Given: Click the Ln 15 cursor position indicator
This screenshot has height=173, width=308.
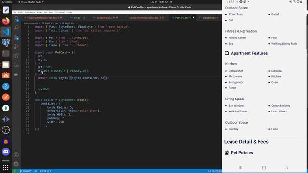Looking at the screenshot, I should tap(215, 171).
